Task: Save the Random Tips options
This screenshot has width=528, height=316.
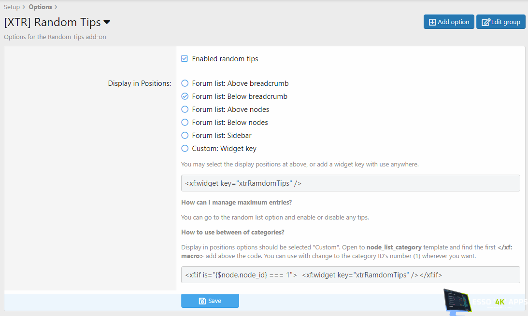Action: click(210, 301)
